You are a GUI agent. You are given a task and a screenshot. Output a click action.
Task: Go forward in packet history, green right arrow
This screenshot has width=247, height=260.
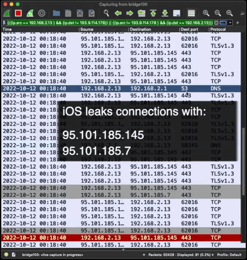tap(130, 13)
